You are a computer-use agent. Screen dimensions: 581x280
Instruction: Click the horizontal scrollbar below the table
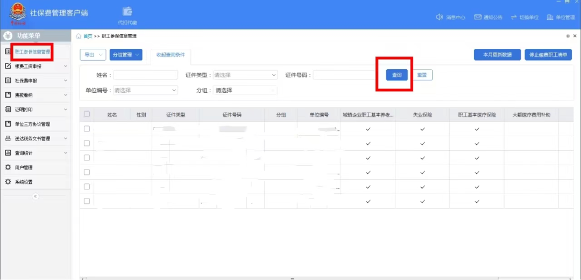[x=292, y=278]
